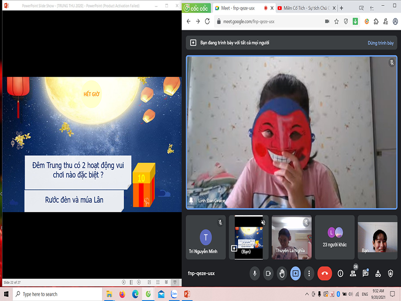Open the '23 người khác' participants tile
Image resolution: width=401 pixels, height=301 pixels.
coord(335,237)
